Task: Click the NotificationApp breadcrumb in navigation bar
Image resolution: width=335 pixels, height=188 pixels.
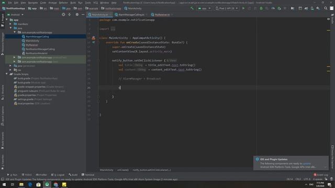Action: (14, 8)
